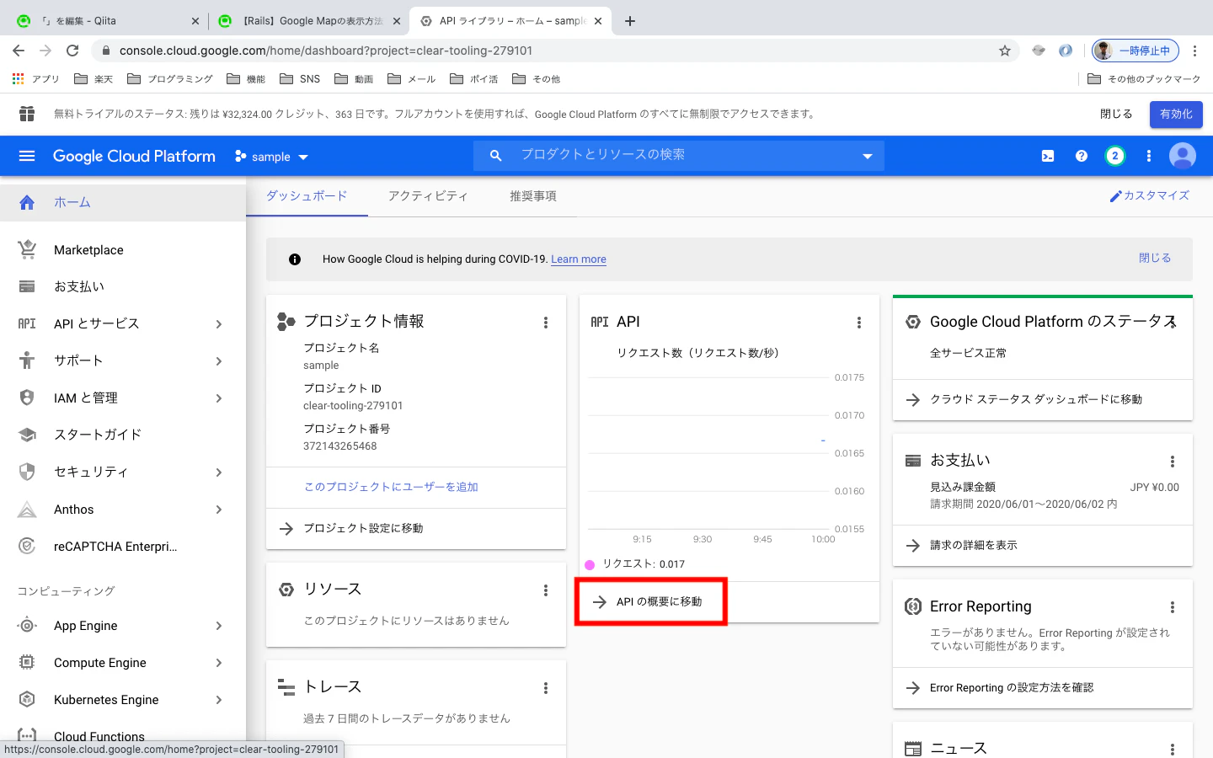Follow the Learn more COVID-19 link
Screen dimensions: 1213x758
pos(579,259)
